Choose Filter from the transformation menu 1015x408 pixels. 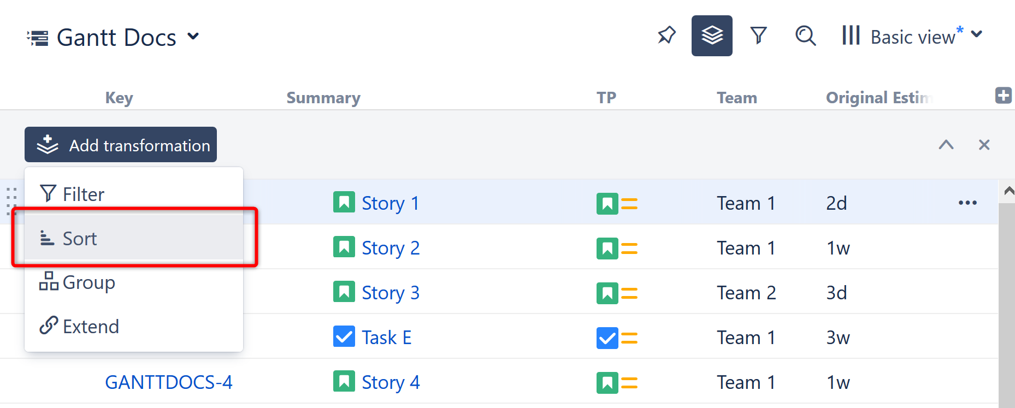(x=83, y=194)
